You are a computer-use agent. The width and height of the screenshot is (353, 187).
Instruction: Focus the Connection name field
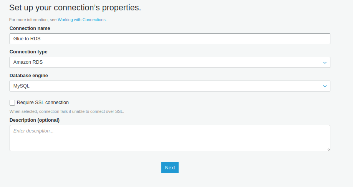(169, 39)
